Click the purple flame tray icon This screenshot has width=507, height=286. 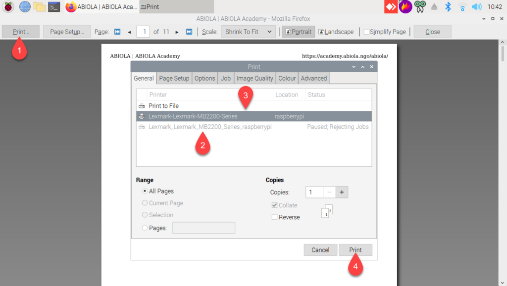pyautogui.click(x=405, y=6)
